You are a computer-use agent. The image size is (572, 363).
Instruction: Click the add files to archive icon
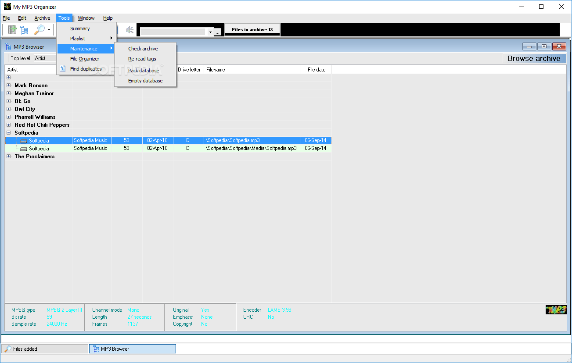[x=12, y=29]
